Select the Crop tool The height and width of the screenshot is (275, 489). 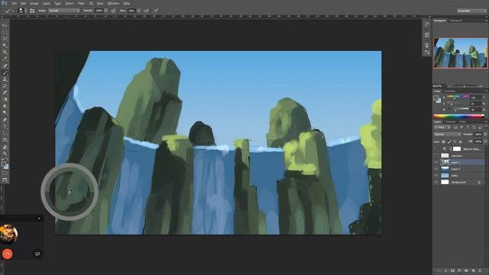click(x=5, y=53)
